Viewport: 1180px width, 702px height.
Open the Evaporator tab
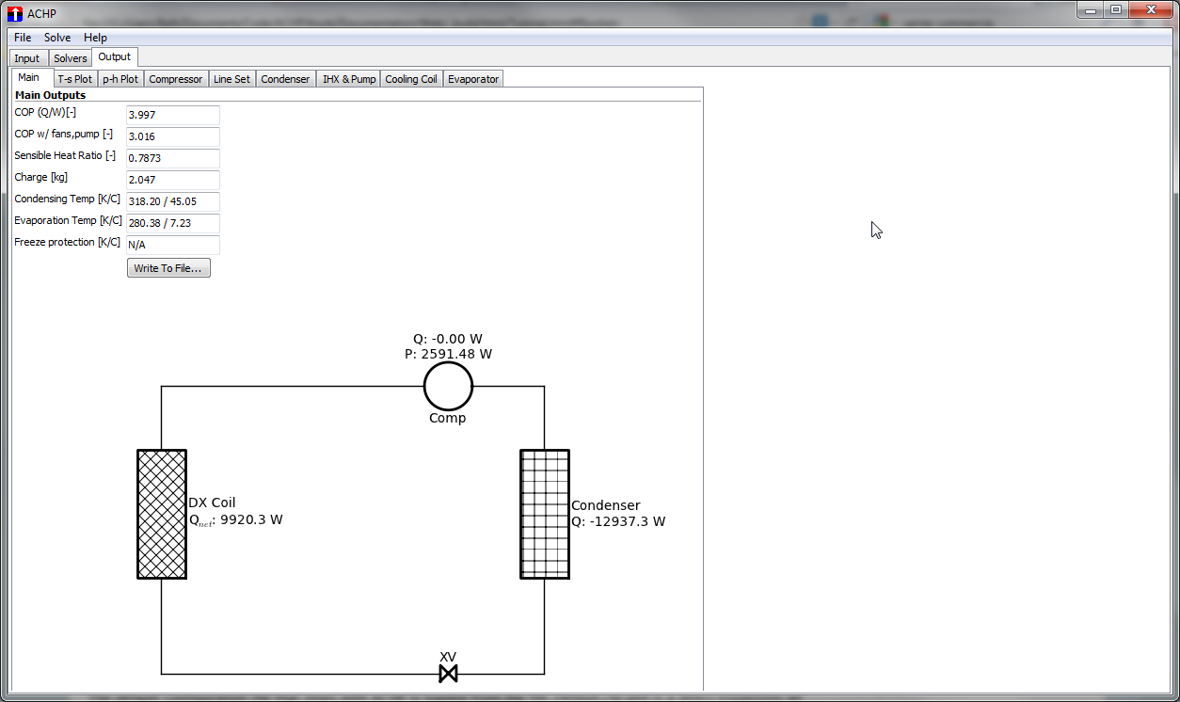(473, 79)
